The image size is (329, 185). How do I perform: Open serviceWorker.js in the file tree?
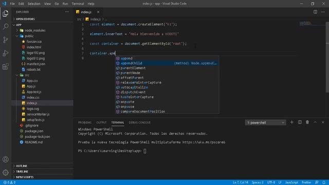[x=38, y=114]
